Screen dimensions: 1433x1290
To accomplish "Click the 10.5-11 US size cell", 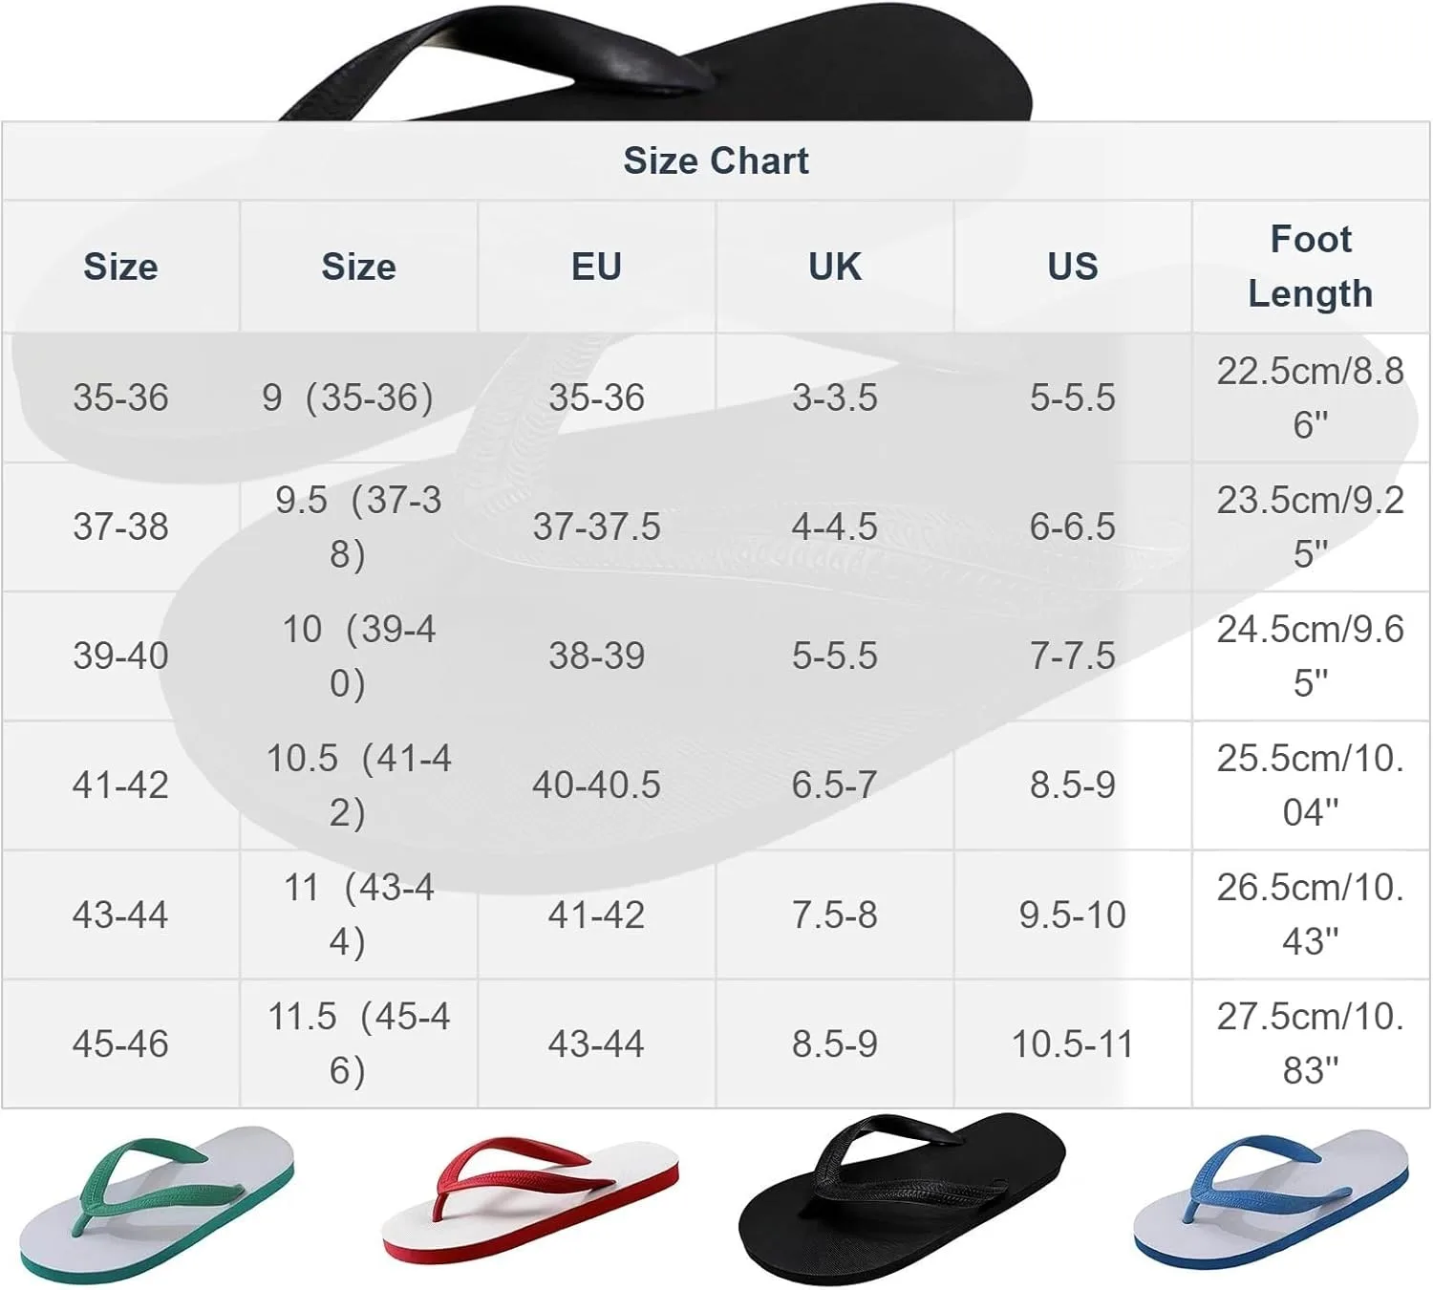I will [x=1072, y=1044].
